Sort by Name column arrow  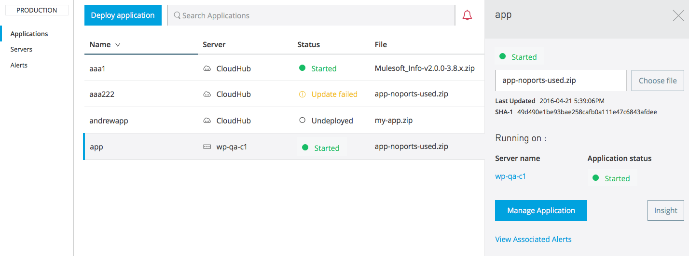[x=117, y=45]
